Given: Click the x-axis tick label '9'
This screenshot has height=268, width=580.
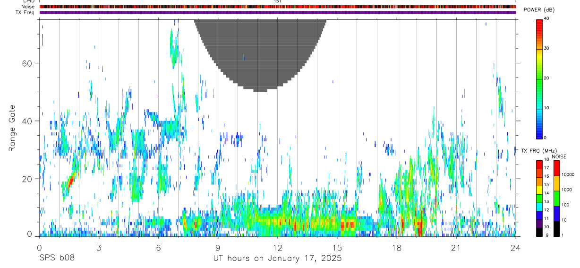Looking at the screenshot, I should pyautogui.click(x=218, y=248).
